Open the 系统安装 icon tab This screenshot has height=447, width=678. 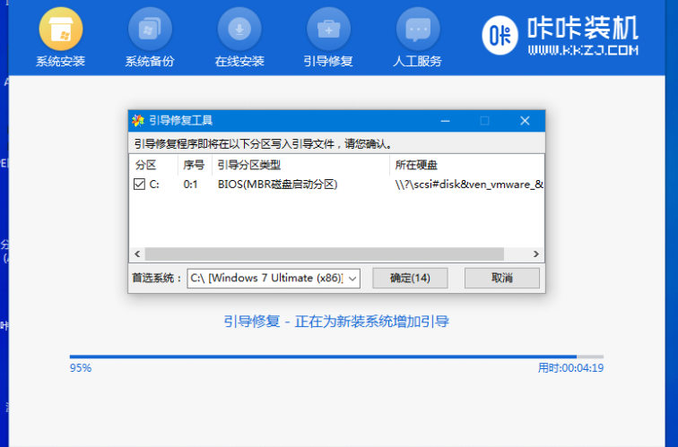point(60,30)
